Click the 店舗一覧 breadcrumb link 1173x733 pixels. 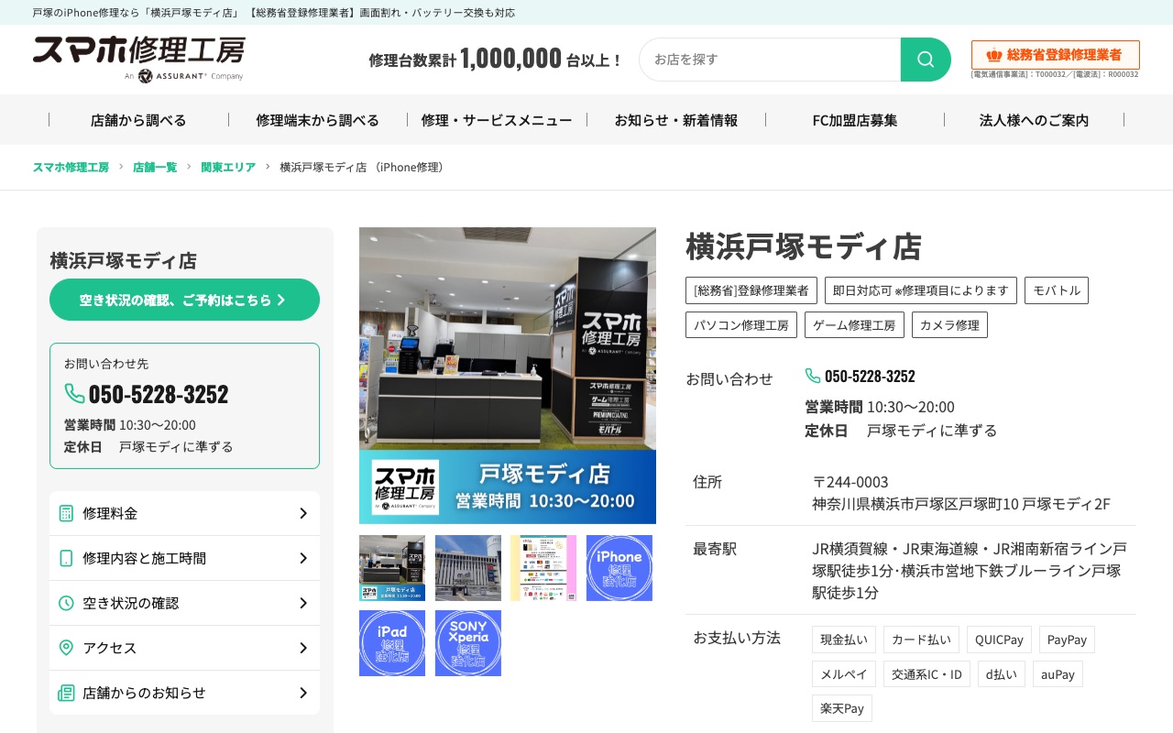click(x=155, y=167)
